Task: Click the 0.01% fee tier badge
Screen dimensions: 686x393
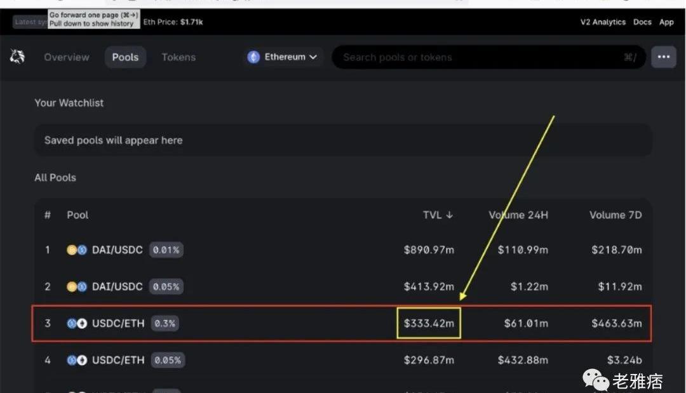Action: (x=166, y=250)
